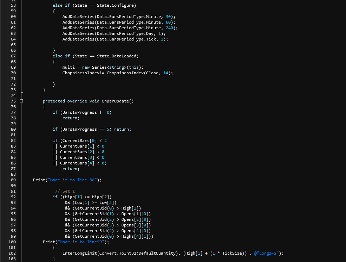The width and height of the screenshot is (346, 262).
Task: Click the ChoppinessIndex1 assignment line
Action: [x=118, y=73]
